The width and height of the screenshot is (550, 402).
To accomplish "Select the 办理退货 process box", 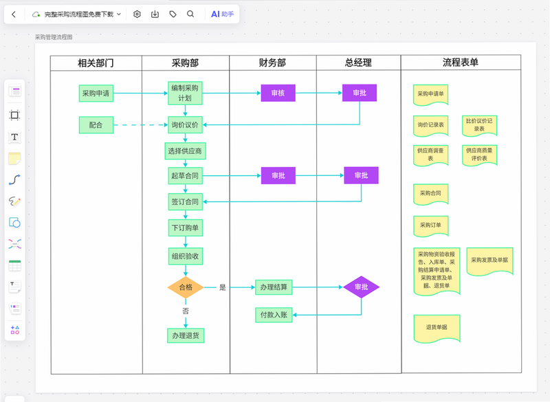I will [x=186, y=335].
